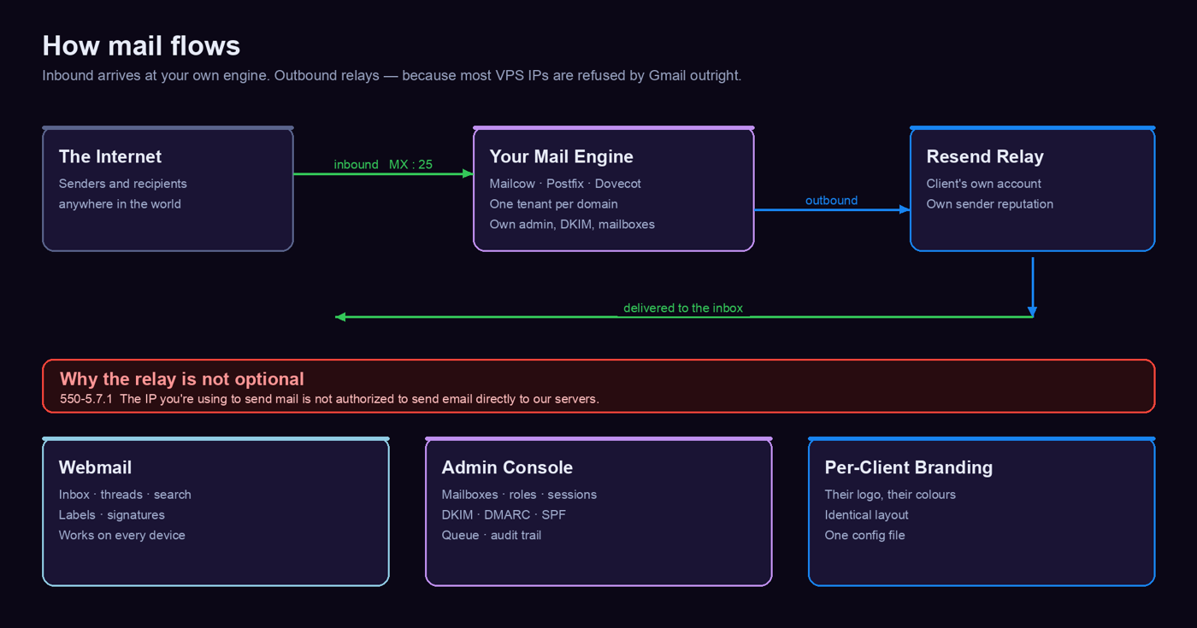The height and width of the screenshot is (628, 1197).
Task: Click 'anywhere in the world' line
Action: (x=120, y=204)
